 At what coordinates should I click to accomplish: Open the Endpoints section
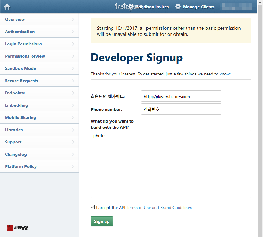tap(39, 93)
